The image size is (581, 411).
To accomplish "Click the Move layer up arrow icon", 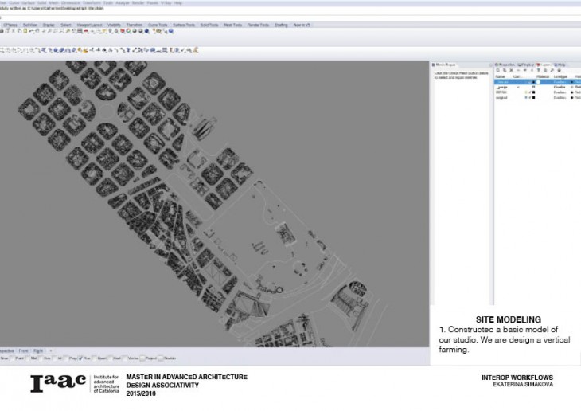I will click(520, 70).
